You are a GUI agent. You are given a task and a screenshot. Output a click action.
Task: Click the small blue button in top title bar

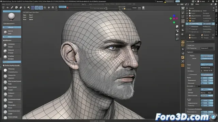click(177, 1)
